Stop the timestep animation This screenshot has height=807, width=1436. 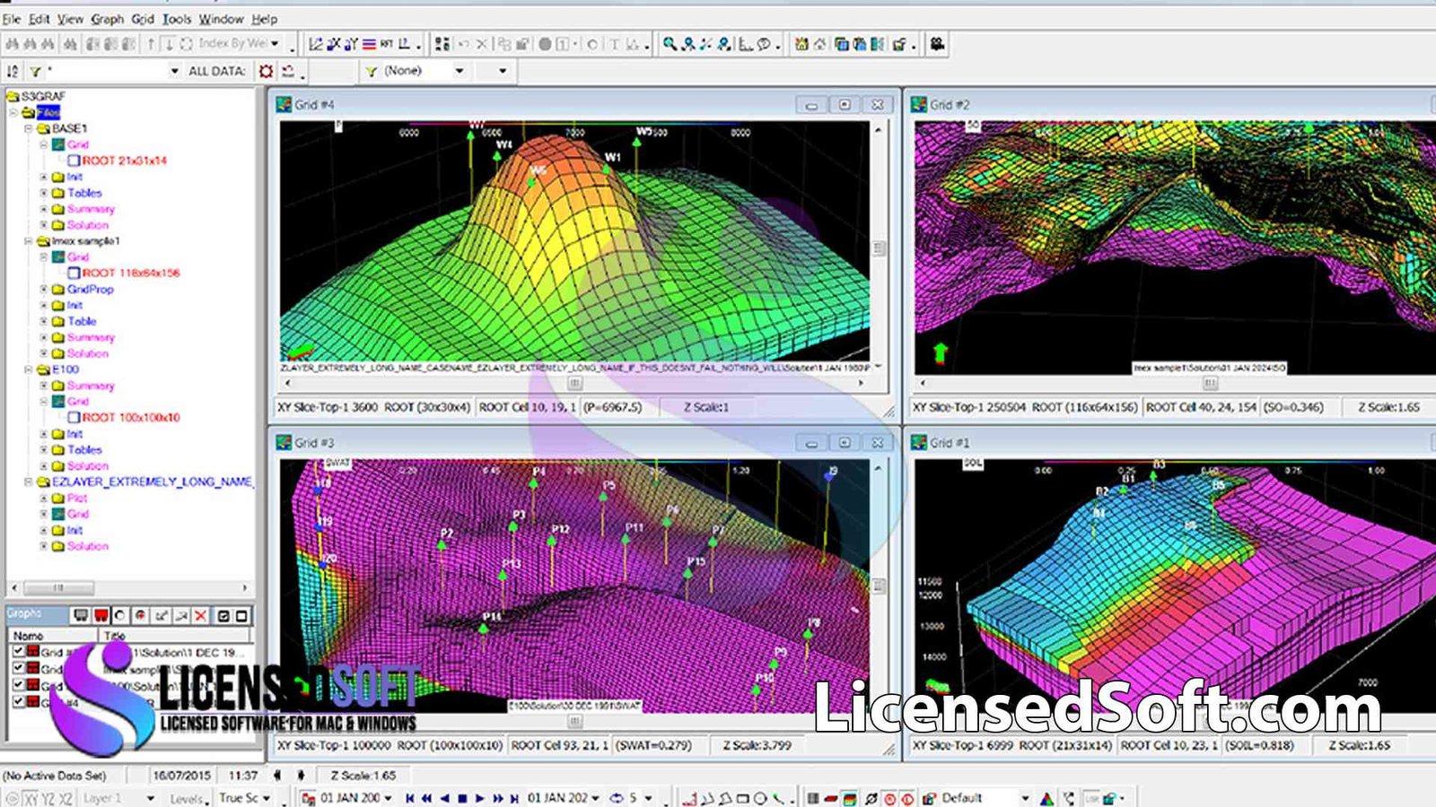pyautogui.click(x=462, y=798)
